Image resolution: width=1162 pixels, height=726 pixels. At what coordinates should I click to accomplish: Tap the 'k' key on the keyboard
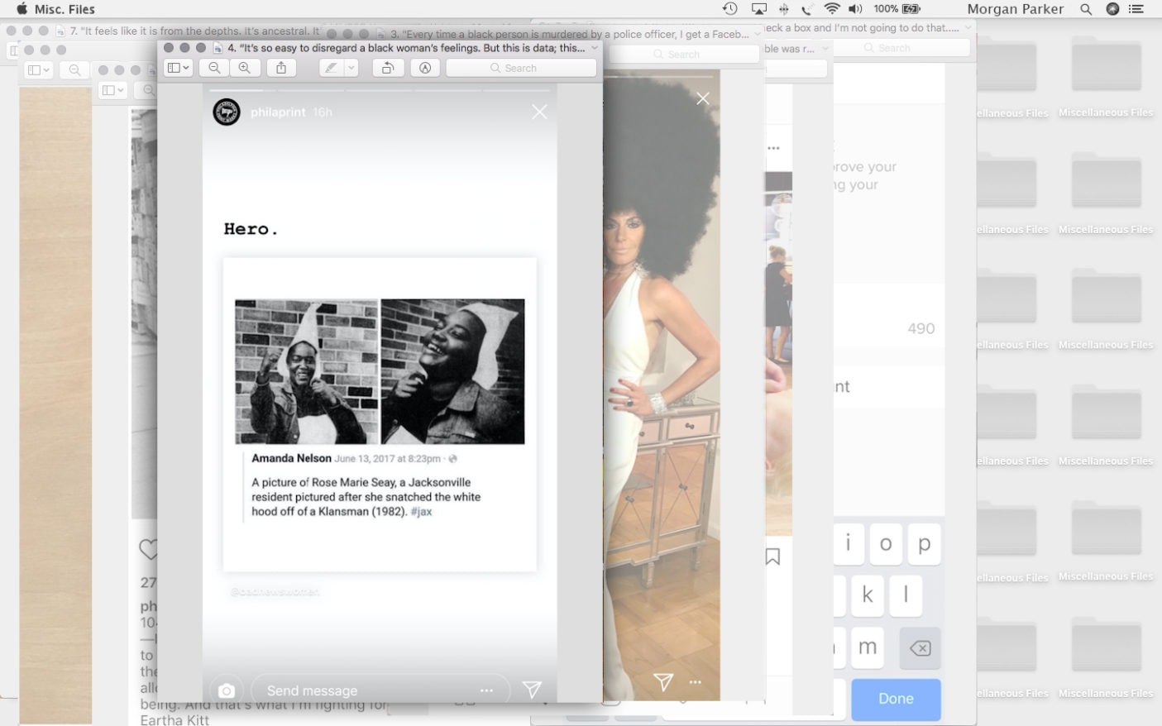[x=868, y=595]
